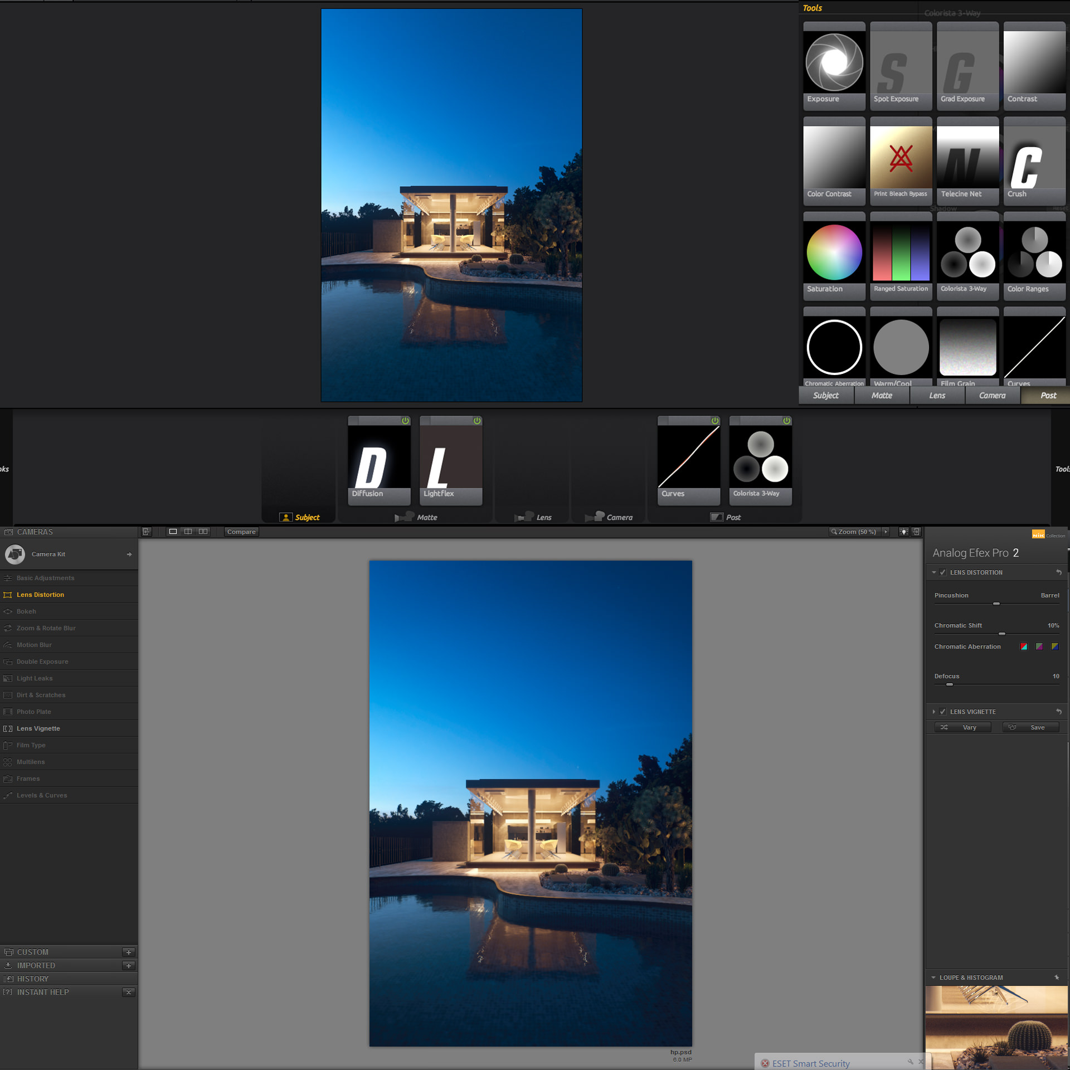Toggle power on the LightFlex tool
1070x1070 pixels.
[x=477, y=421]
